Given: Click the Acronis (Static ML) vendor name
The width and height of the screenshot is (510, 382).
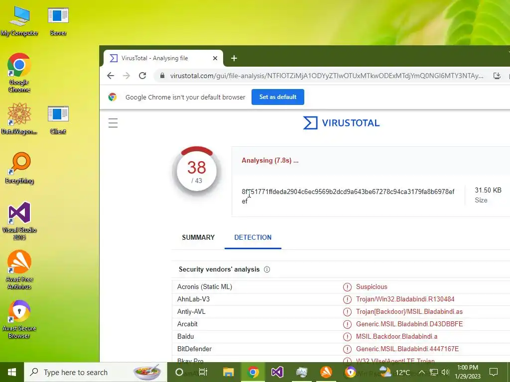Looking at the screenshot, I should (205, 287).
